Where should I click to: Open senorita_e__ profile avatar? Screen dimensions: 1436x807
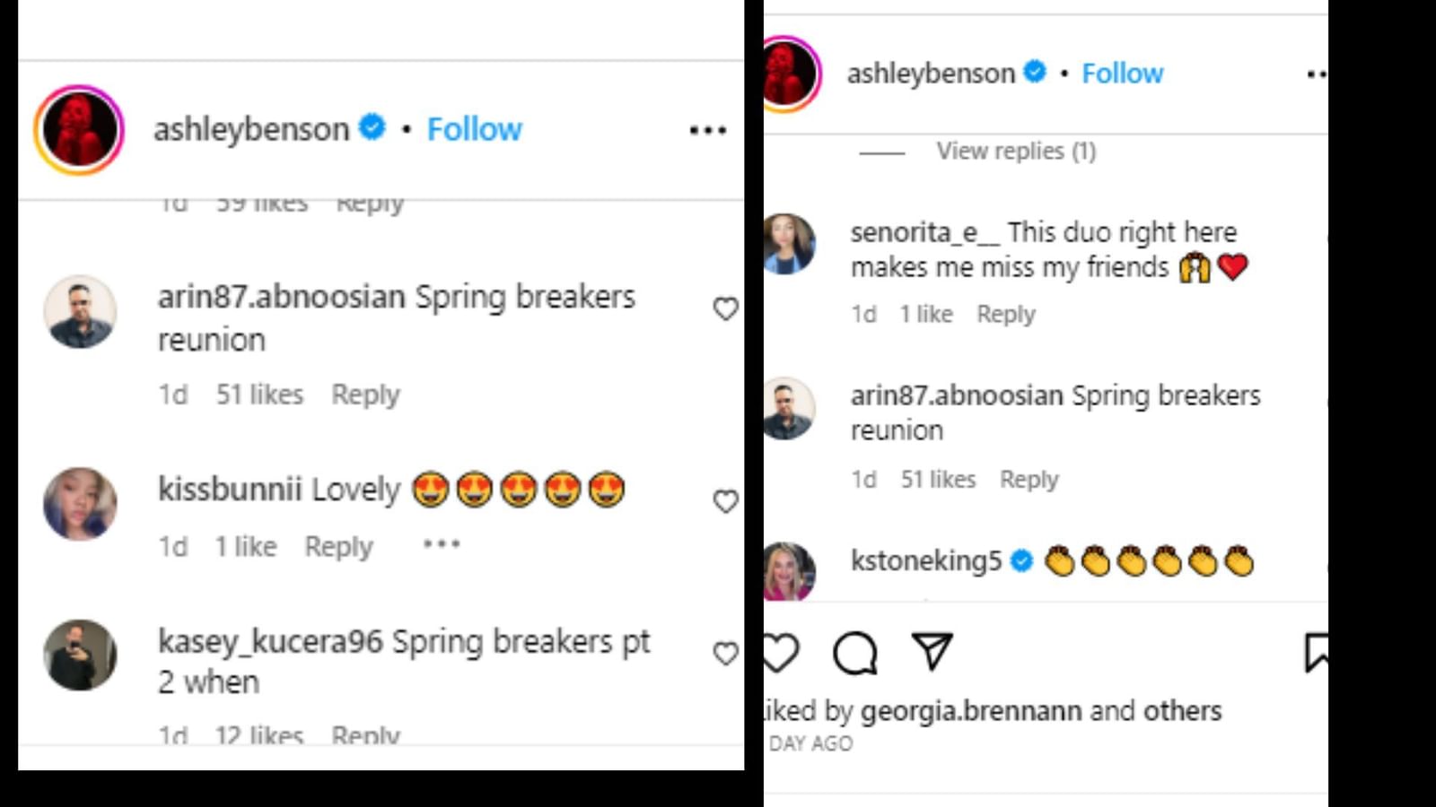click(x=788, y=244)
